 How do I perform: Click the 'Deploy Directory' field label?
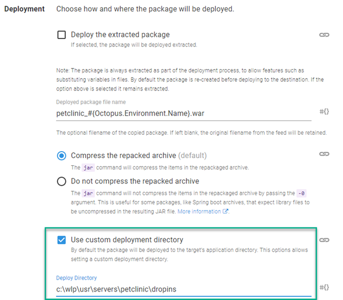[x=76, y=278]
